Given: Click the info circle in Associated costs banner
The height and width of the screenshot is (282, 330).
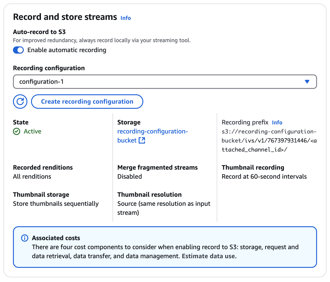Looking at the screenshot, I should 24,238.
